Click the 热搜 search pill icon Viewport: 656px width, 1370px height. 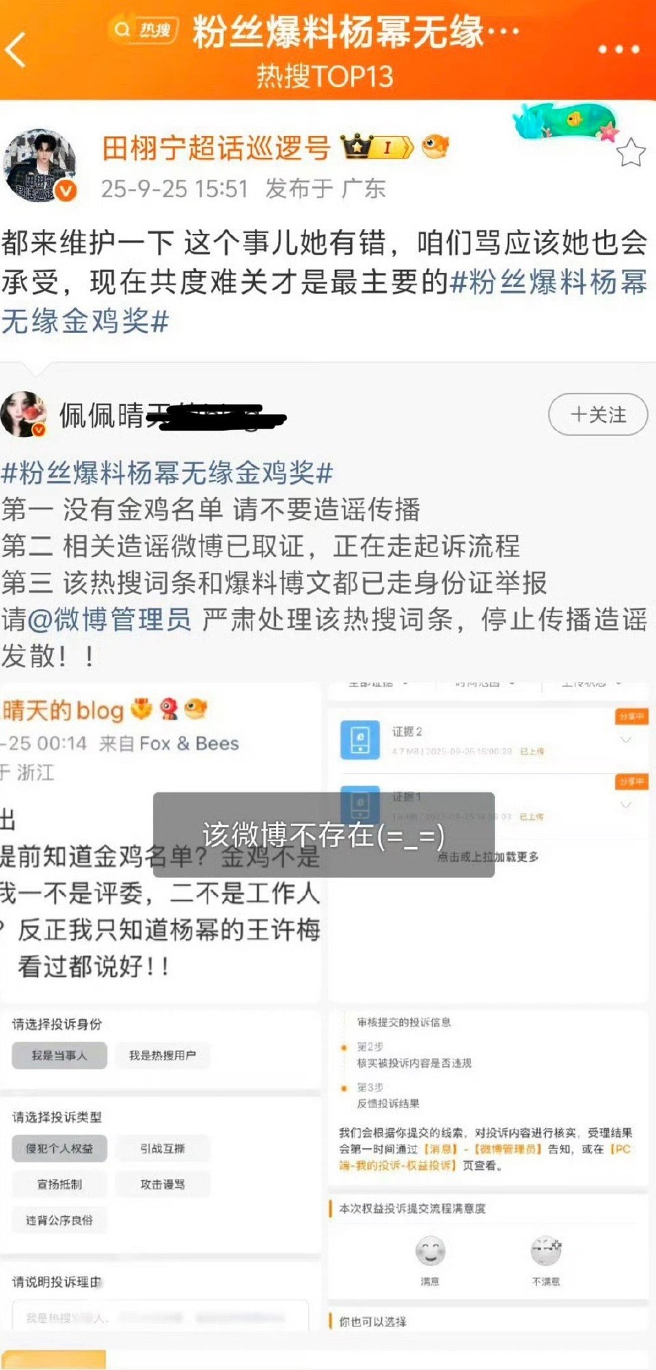pos(144,30)
